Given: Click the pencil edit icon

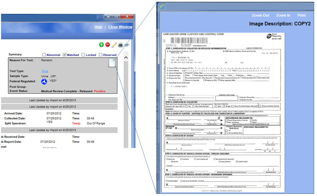Looking at the screenshot, I should tap(114, 44).
